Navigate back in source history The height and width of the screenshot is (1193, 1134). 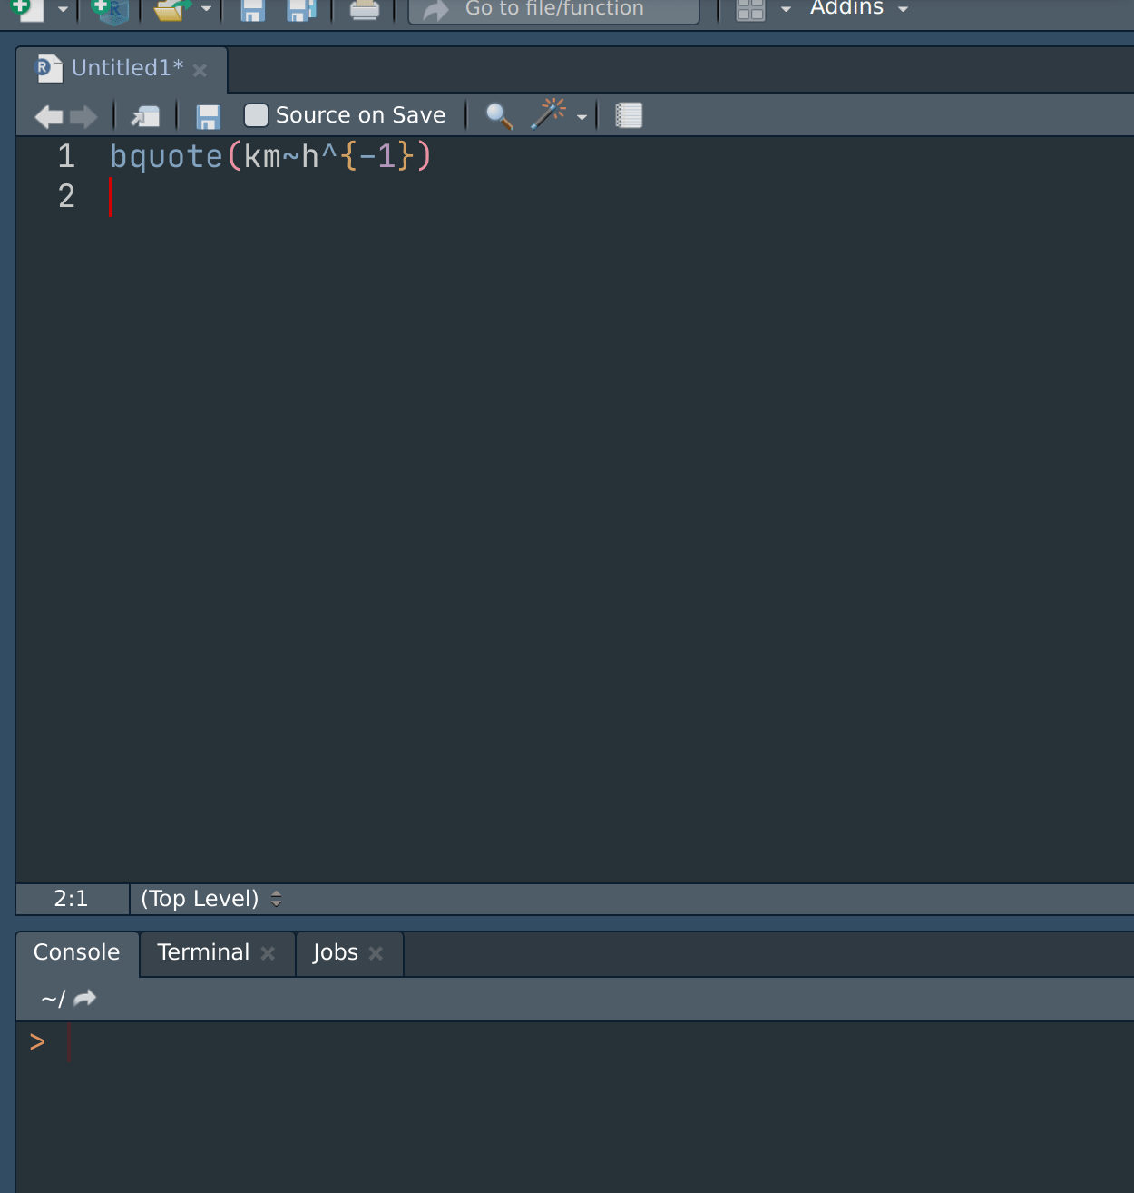tap(48, 115)
